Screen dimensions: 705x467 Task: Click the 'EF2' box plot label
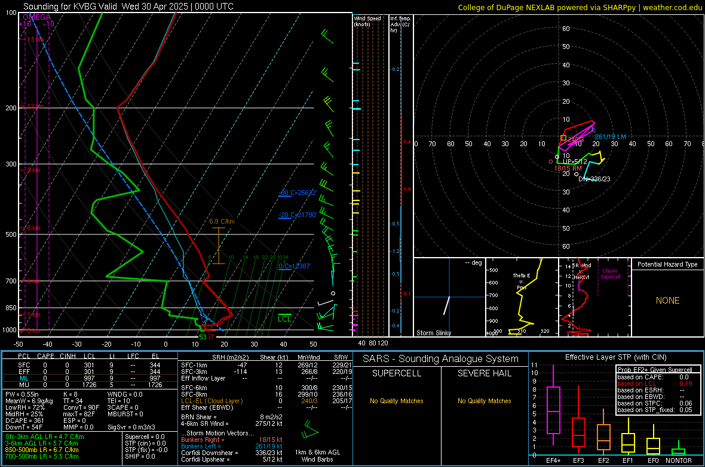pyautogui.click(x=603, y=460)
